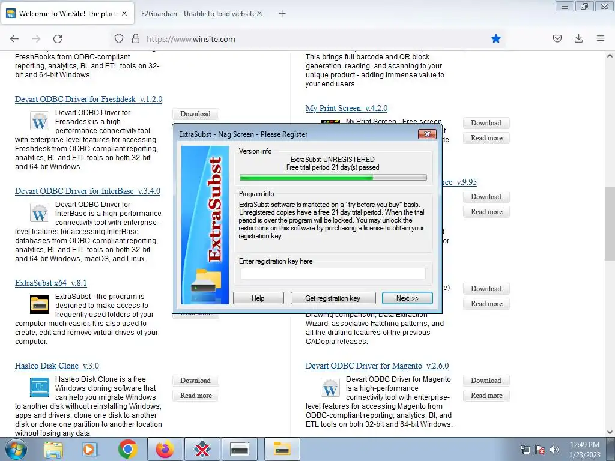Click the page scrollbar up arrow
The height and width of the screenshot is (461, 615).
(610, 56)
